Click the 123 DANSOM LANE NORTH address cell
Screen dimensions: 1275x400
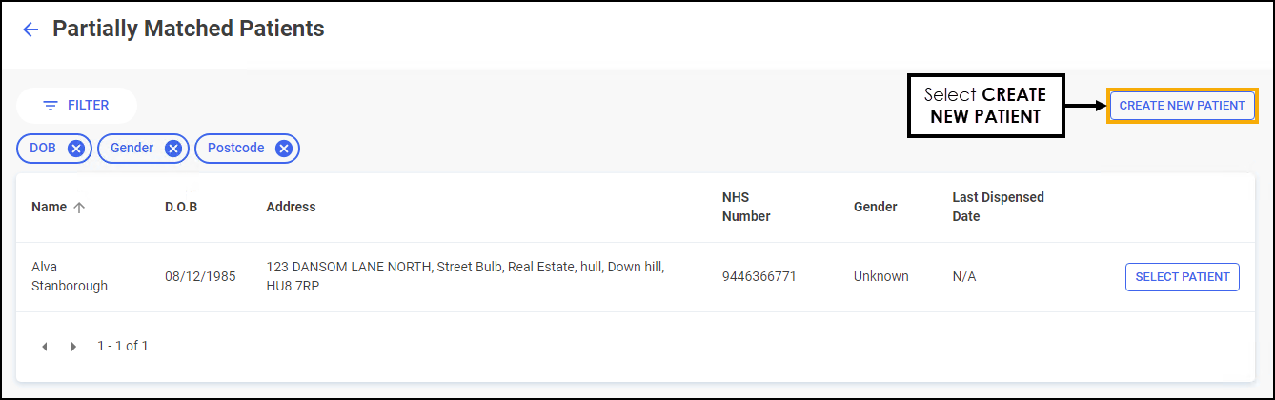point(465,276)
